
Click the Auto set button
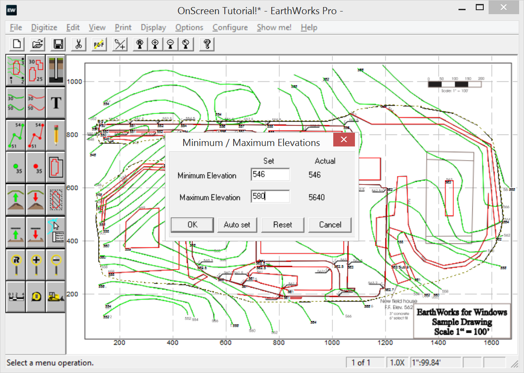[237, 225]
